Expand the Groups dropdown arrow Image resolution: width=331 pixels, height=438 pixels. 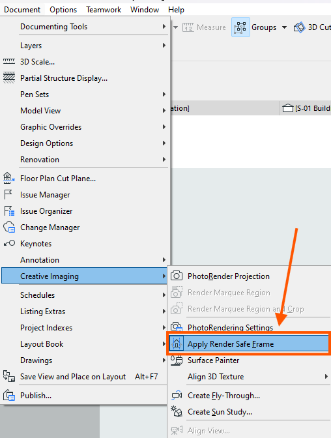pyautogui.click(x=284, y=27)
